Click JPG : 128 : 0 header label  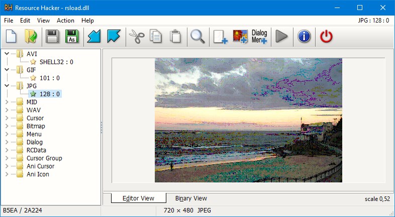(373, 21)
